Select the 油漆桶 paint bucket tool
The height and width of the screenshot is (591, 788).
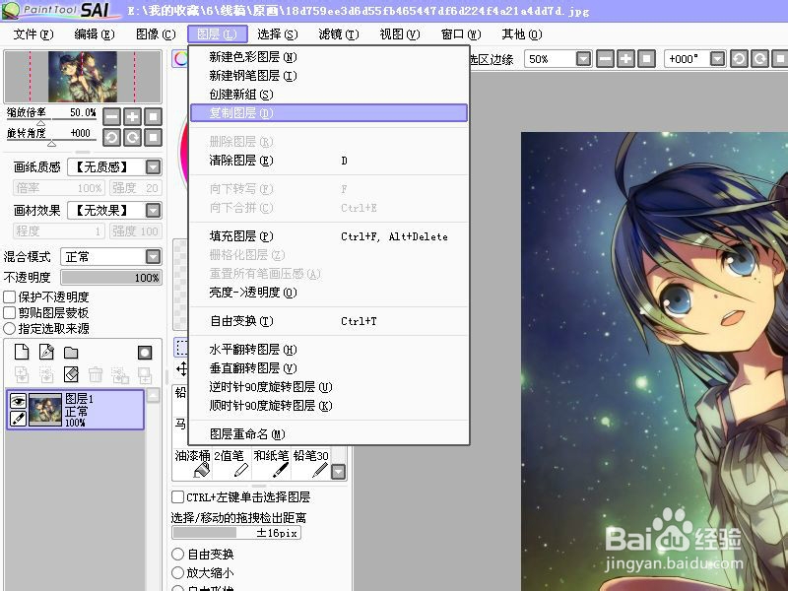pyautogui.click(x=192, y=463)
